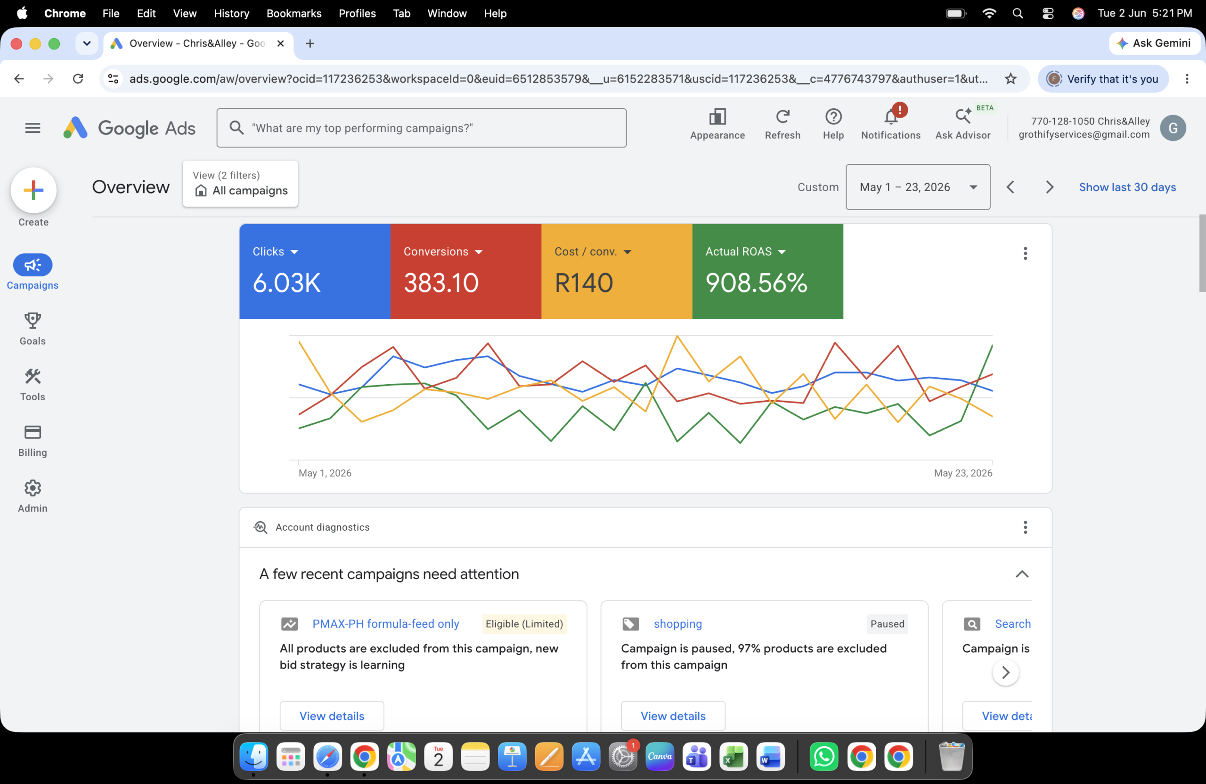Bookmark this page with star icon
1206x784 pixels.
coord(1010,79)
